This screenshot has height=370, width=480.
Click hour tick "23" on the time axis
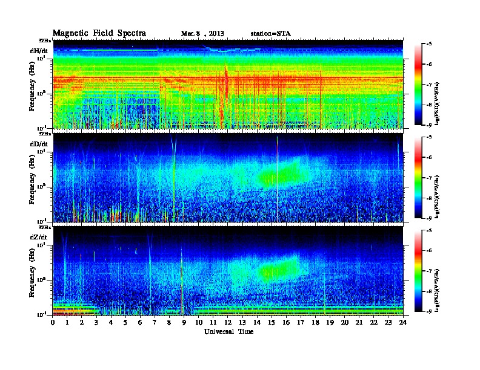(388, 322)
